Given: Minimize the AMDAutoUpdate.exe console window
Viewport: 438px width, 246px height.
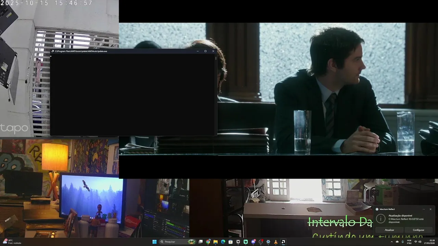Looking at the screenshot, I should tap(198, 51).
